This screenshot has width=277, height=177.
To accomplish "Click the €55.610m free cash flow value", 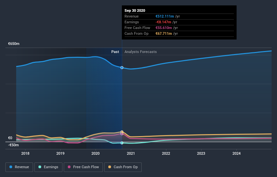I will click(x=164, y=28).
